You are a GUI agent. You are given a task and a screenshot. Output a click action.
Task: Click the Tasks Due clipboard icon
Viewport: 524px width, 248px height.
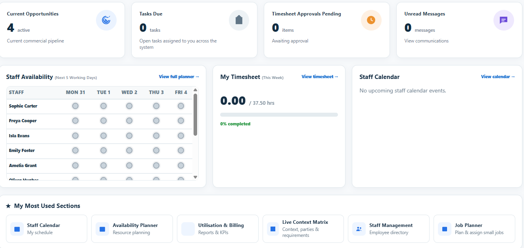coord(239,20)
